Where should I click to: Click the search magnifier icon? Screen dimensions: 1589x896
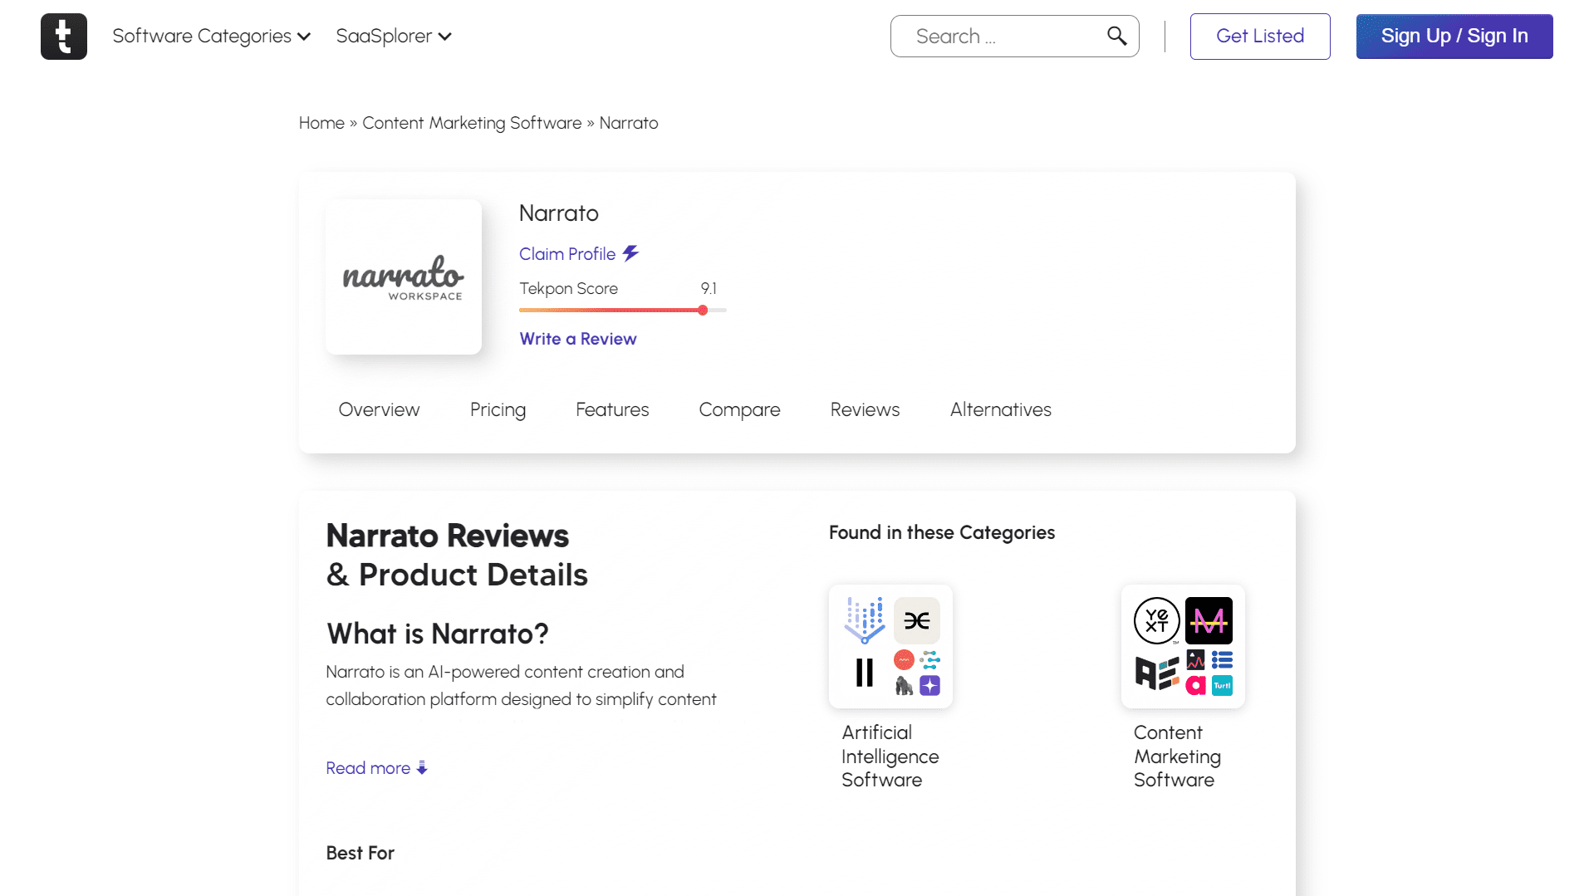[1116, 36]
